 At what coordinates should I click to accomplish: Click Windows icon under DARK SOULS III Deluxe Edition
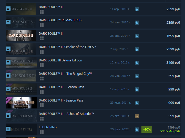click(42, 65)
